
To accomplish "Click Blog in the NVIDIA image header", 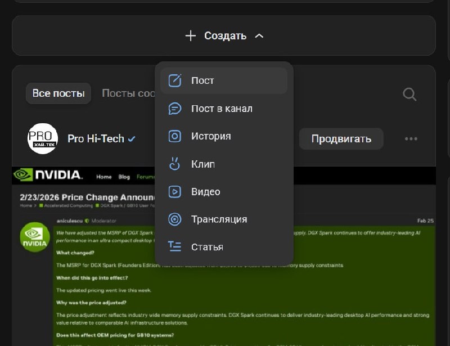I will [x=124, y=177].
